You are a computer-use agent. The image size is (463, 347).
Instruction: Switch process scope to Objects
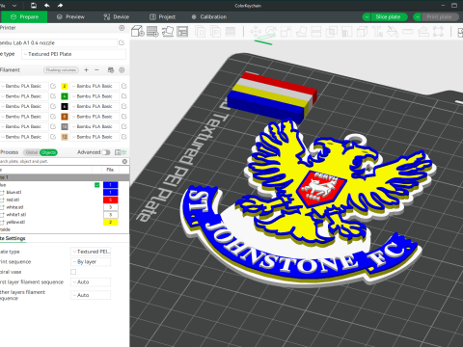[x=48, y=152]
